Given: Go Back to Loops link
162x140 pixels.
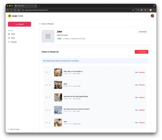Looking at the screenshot, I should tap(14, 129).
